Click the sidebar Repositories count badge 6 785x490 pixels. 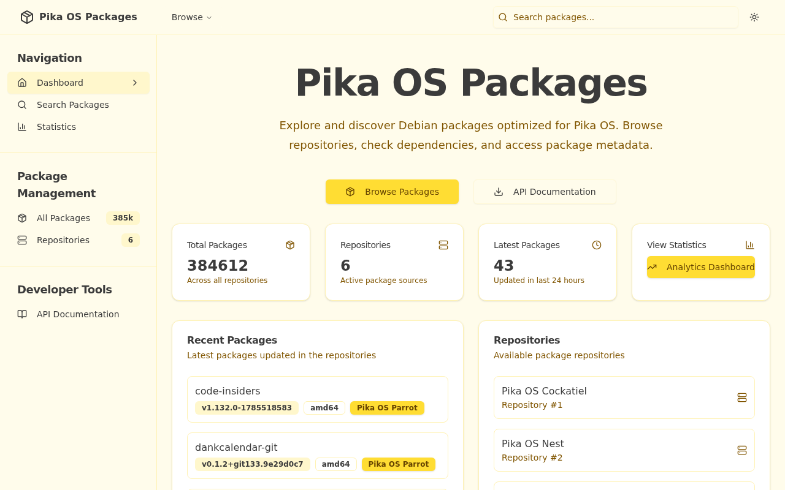(131, 240)
